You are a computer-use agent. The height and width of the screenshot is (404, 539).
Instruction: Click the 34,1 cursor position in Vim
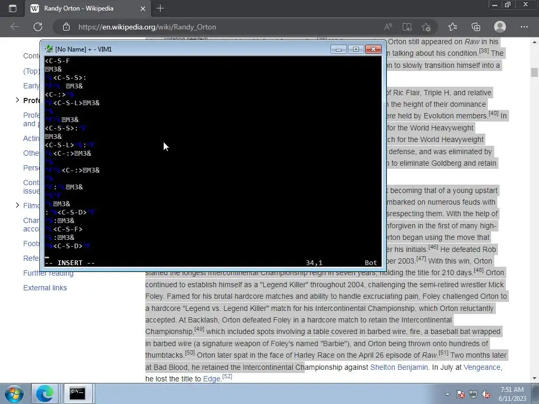314,263
